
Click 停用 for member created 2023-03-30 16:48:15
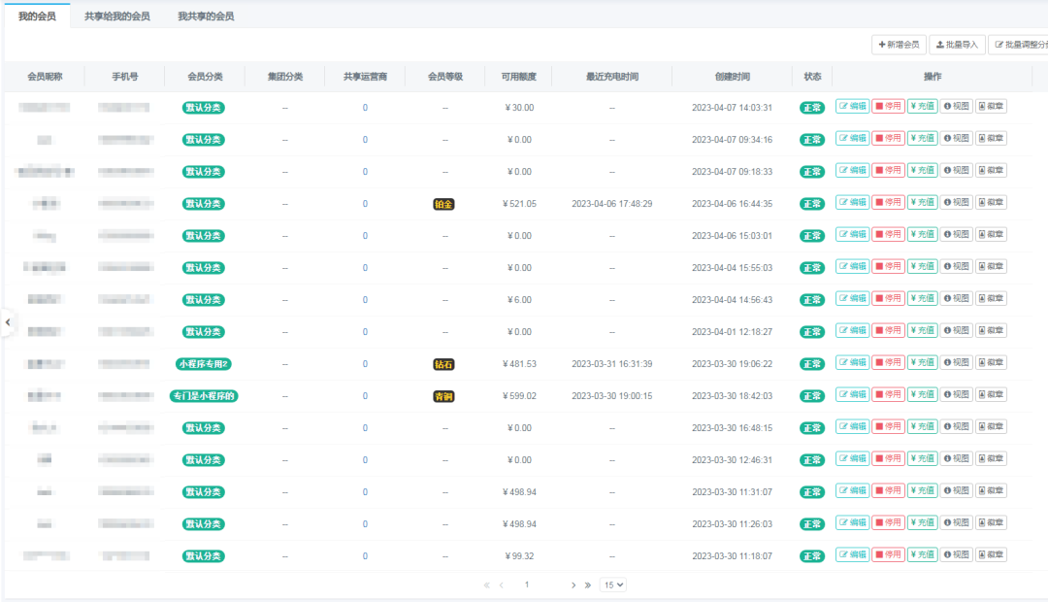(888, 427)
